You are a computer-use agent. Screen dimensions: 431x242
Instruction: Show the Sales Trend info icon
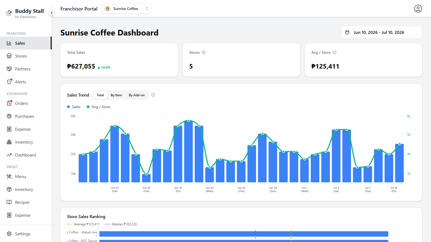click(153, 95)
